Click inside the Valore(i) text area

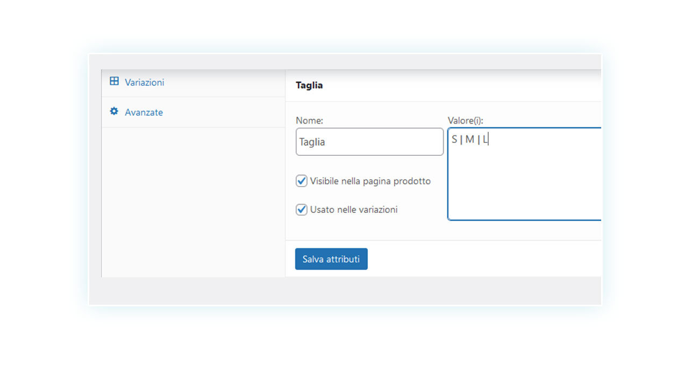pos(524,174)
